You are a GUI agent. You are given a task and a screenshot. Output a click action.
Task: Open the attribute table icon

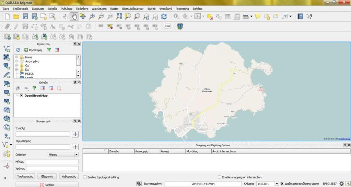click(228, 16)
